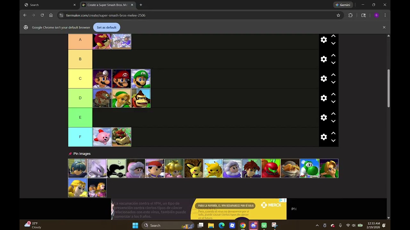Select Dr. Mario image in tier C

click(102, 79)
